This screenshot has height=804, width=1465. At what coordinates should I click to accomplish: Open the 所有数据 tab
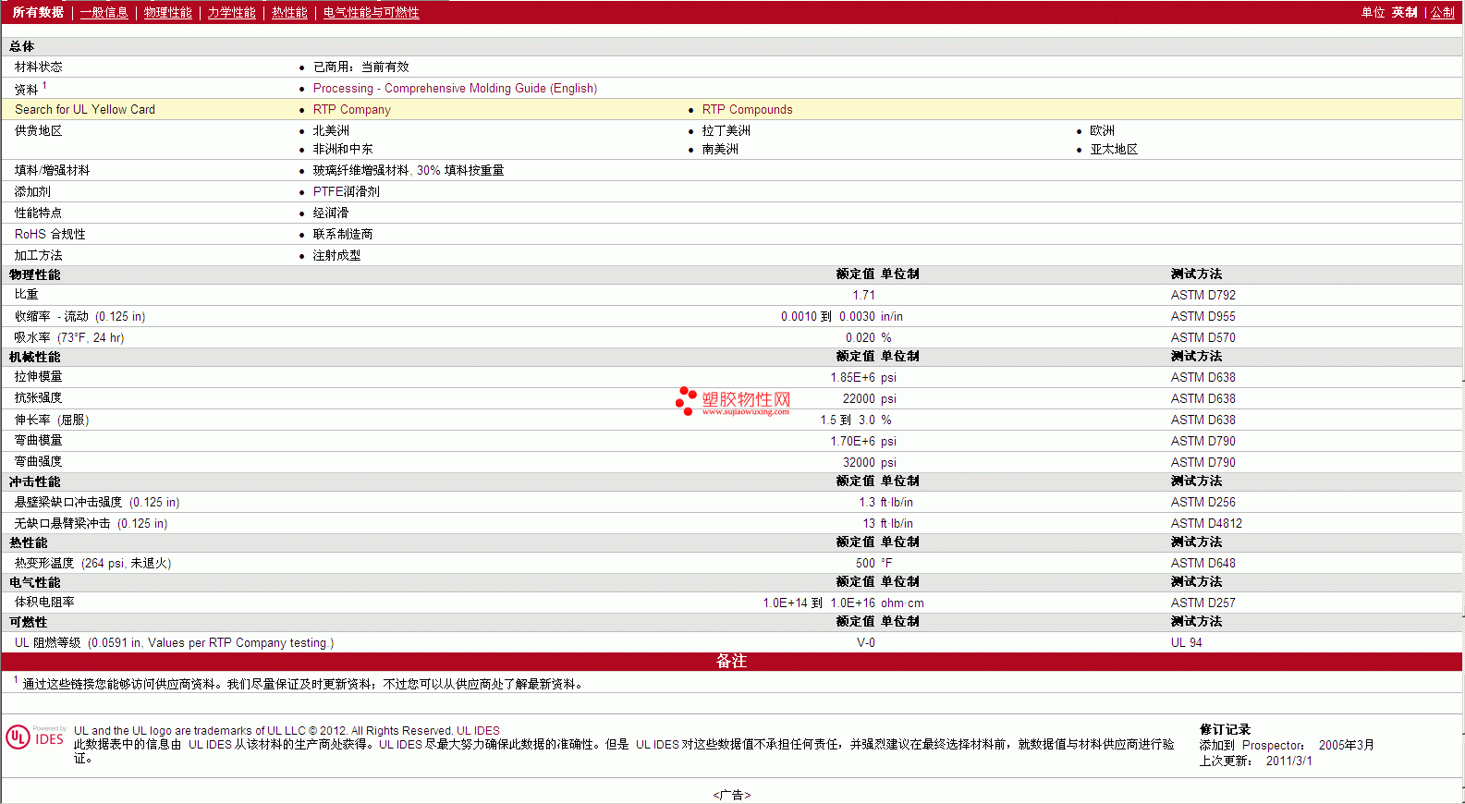point(38,12)
